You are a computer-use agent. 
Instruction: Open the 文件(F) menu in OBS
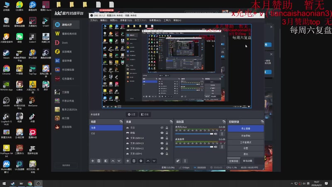94,20
